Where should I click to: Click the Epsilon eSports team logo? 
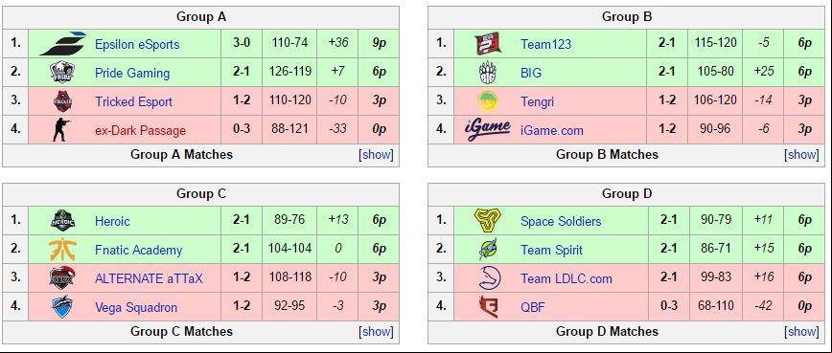click(62, 43)
